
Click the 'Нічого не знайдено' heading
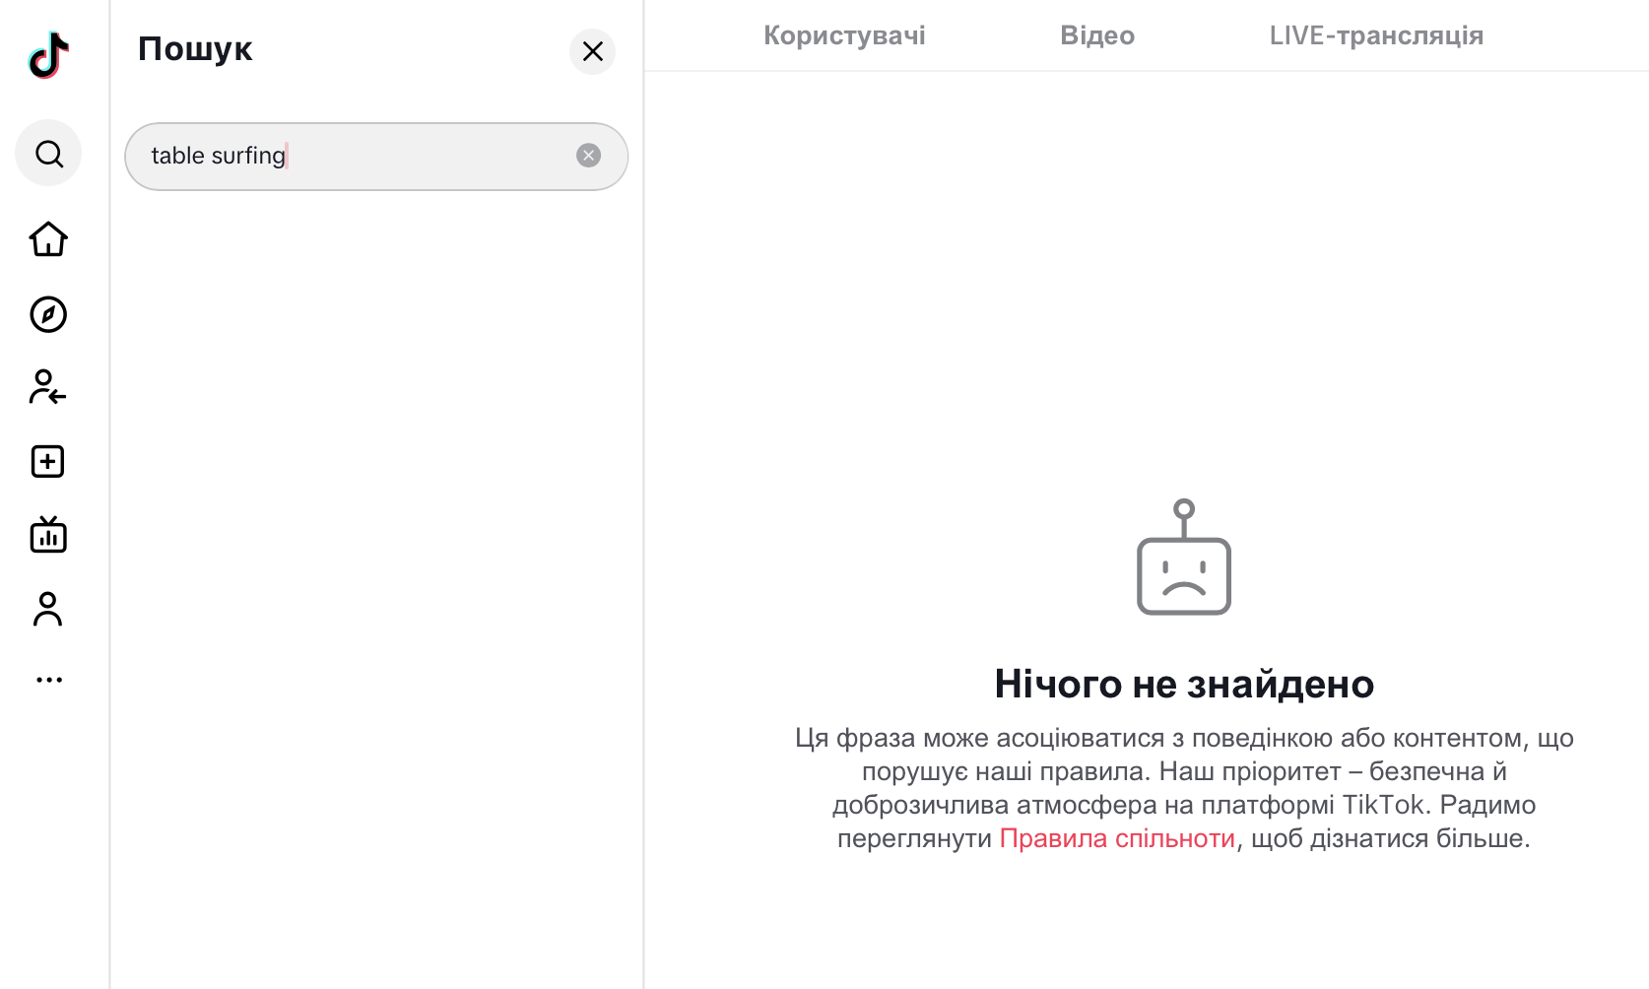pyautogui.click(x=1184, y=684)
